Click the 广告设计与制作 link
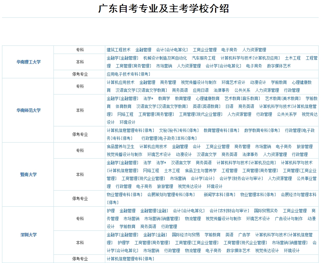321x263 pixels. tap(289, 219)
